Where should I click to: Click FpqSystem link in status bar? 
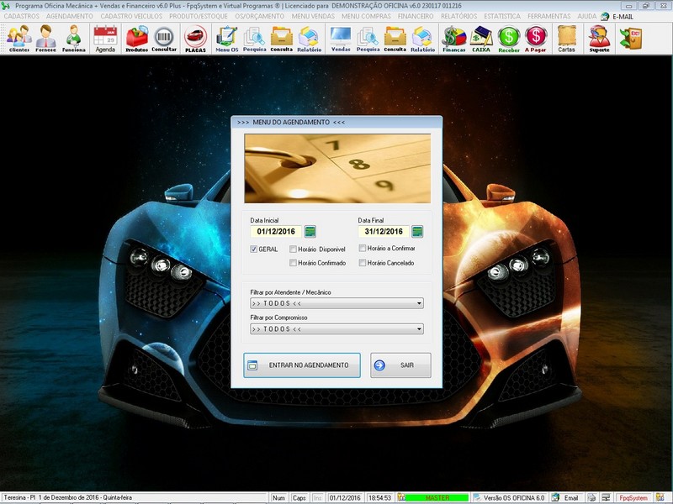click(633, 498)
